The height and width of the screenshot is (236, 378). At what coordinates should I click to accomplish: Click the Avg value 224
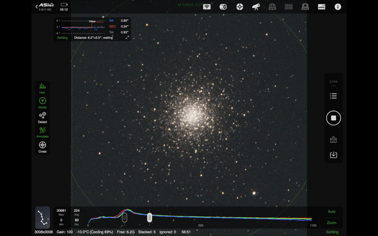click(x=77, y=211)
